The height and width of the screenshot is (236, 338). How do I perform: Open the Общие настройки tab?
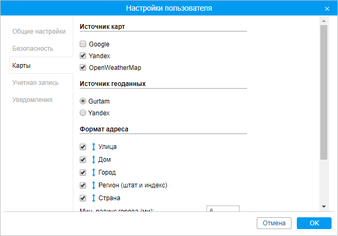[x=39, y=32]
